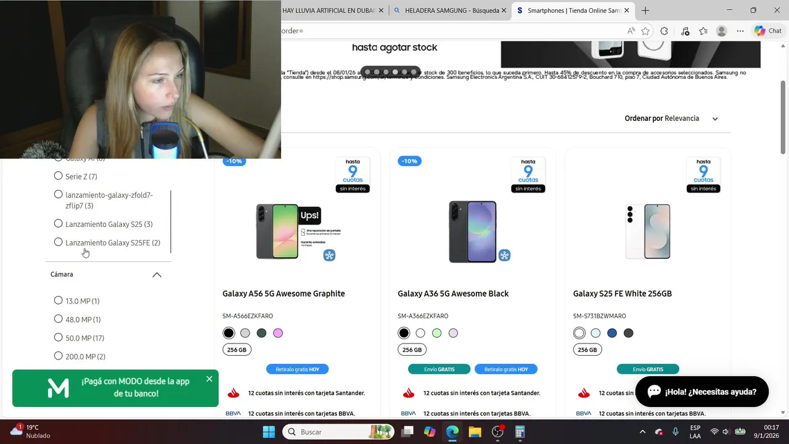Viewport: 789px width, 444px height.
Task: Click Santander logo under Galaxy A56
Action: point(233,393)
